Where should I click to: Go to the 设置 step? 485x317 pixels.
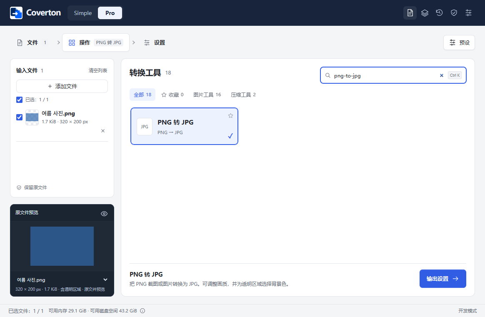155,42
